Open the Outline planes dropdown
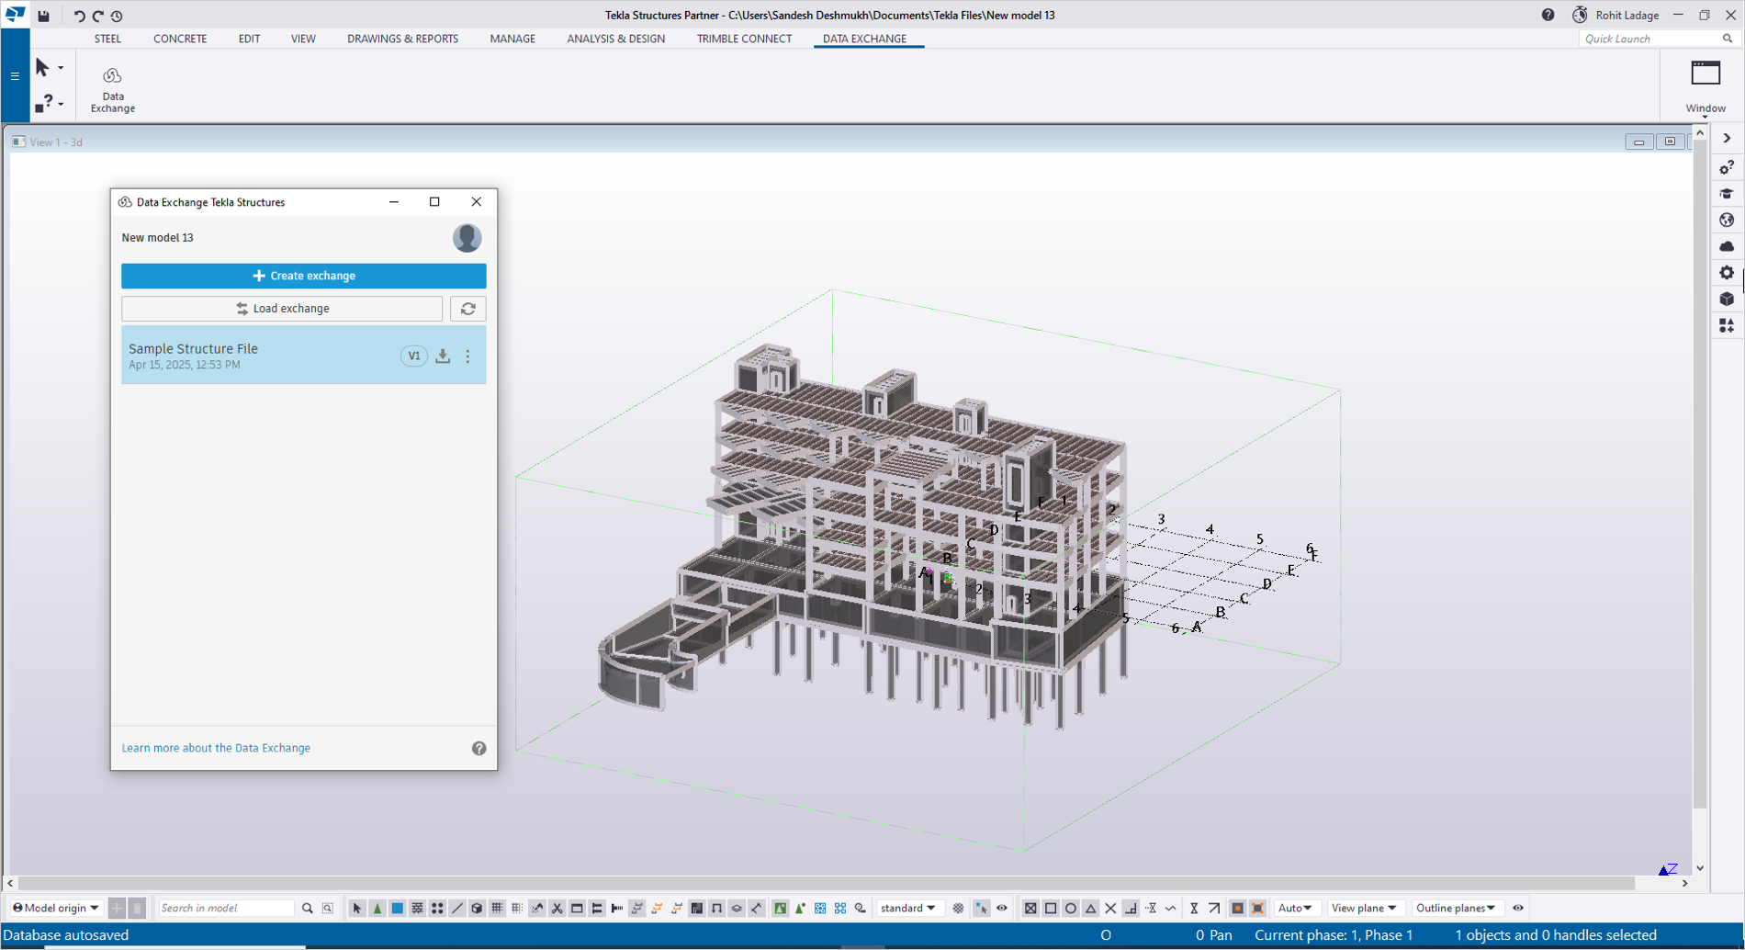The height and width of the screenshot is (950, 1745). pyautogui.click(x=1455, y=909)
